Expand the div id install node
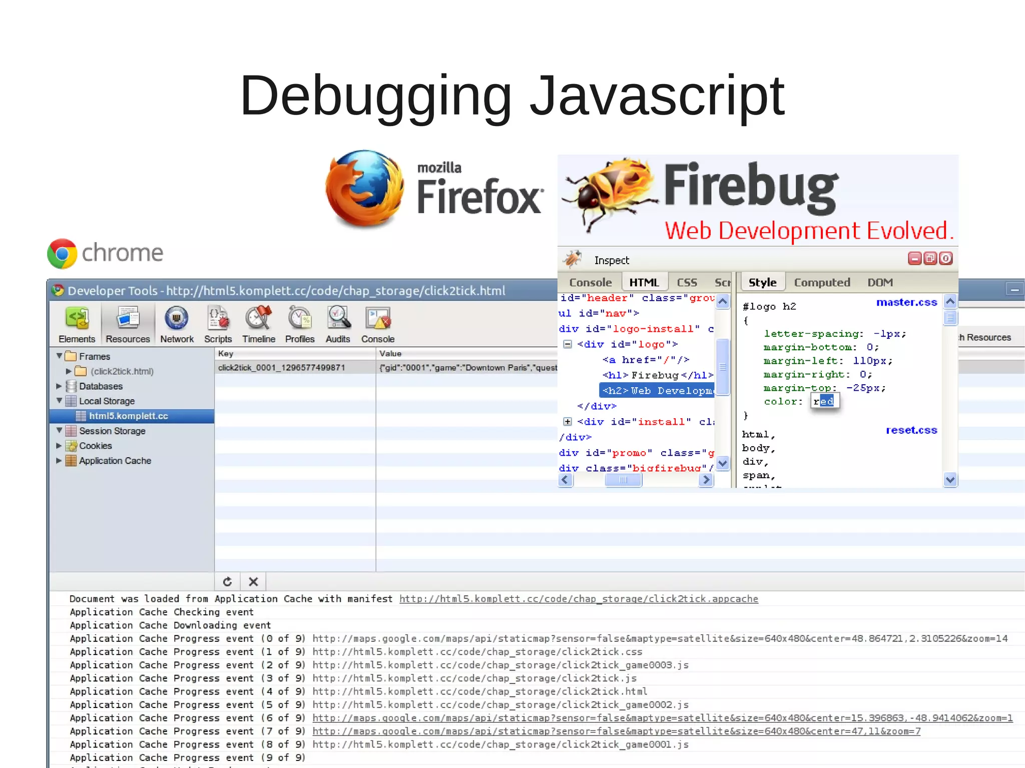 click(568, 422)
